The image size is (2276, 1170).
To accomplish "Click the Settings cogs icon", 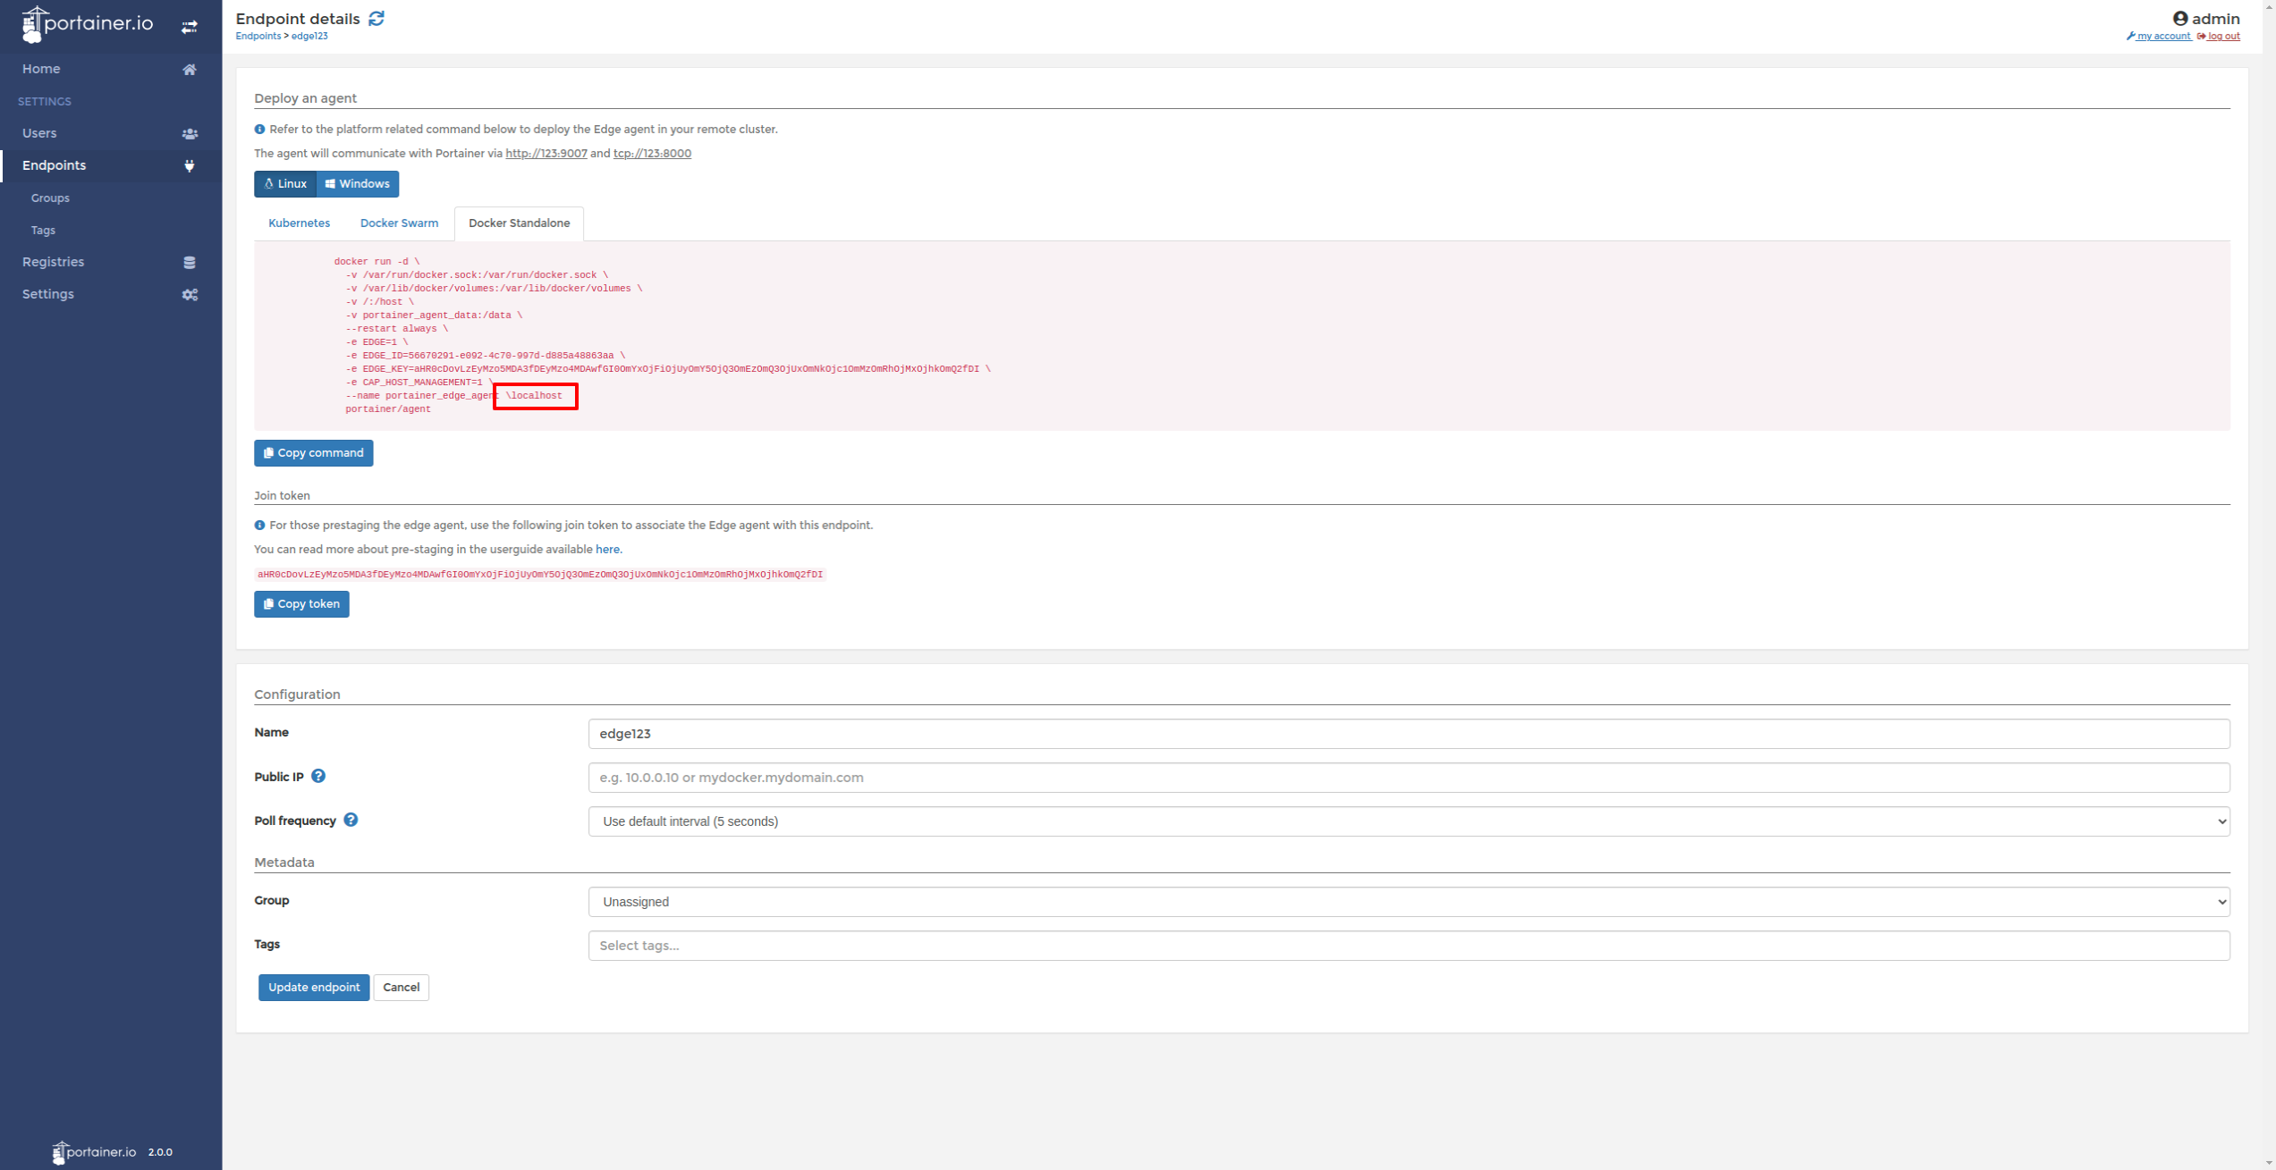I will [189, 294].
